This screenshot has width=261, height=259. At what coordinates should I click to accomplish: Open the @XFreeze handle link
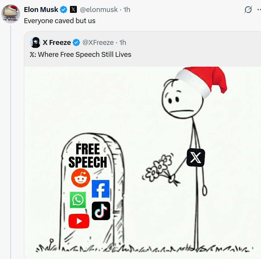[98, 42]
